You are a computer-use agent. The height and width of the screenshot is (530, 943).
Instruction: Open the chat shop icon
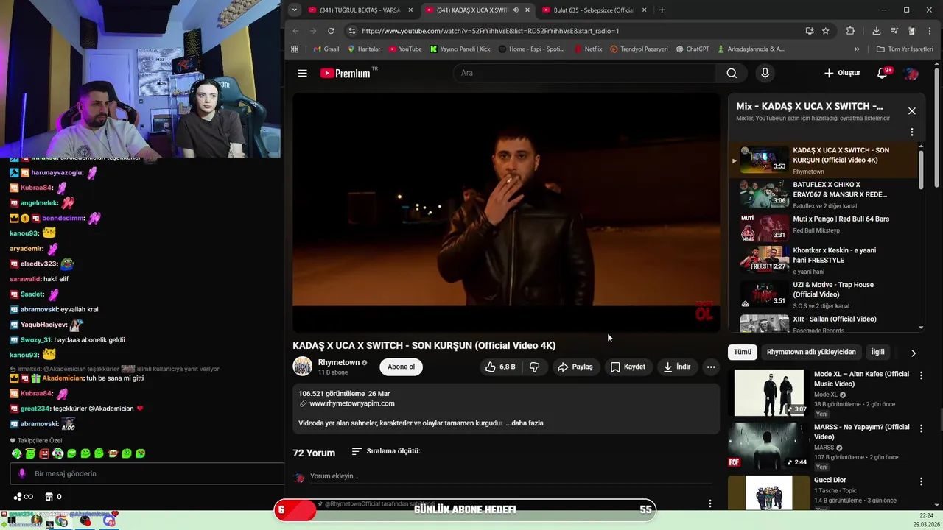click(x=49, y=496)
